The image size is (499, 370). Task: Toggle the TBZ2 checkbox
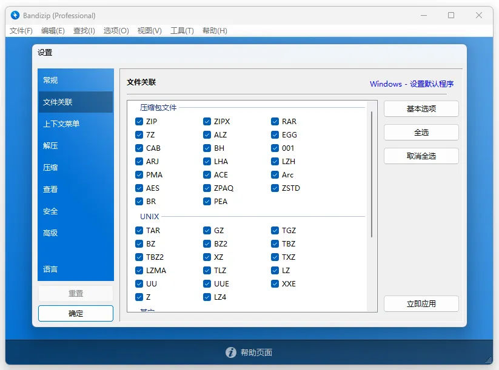139,257
